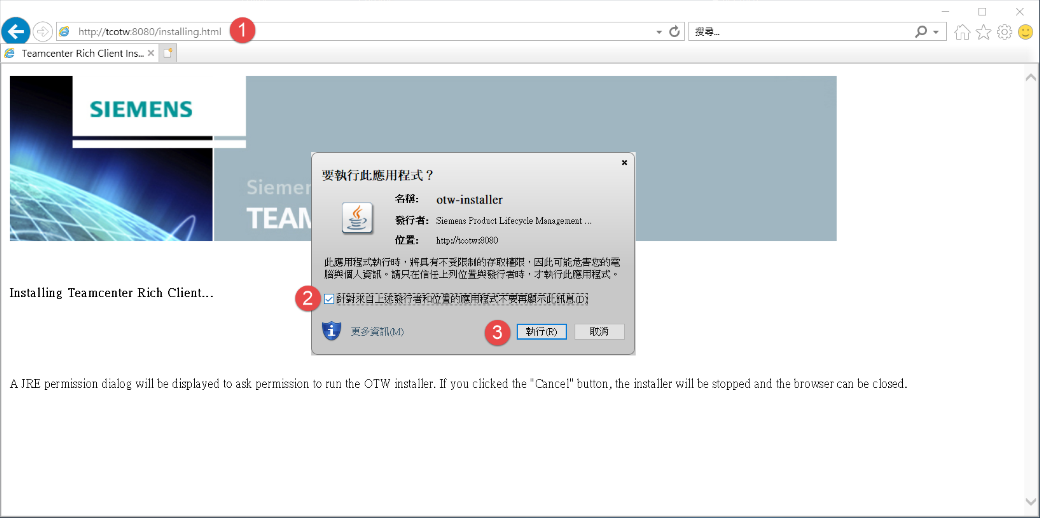Click the otw-installer application name
The image size is (1040, 518).
(x=469, y=200)
